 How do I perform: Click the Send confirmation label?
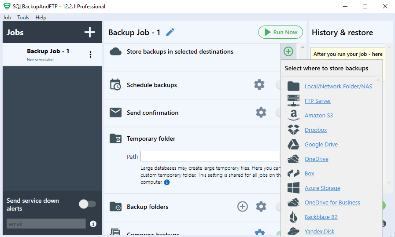click(152, 113)
